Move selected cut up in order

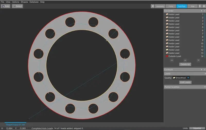tap(185, 60)
